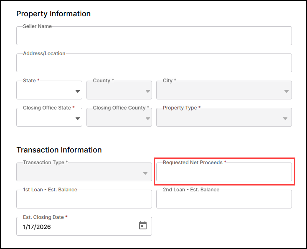Click the City field's dropdown arrow
The width and height of the screenshot is (307, 249).
pos(287,91)
